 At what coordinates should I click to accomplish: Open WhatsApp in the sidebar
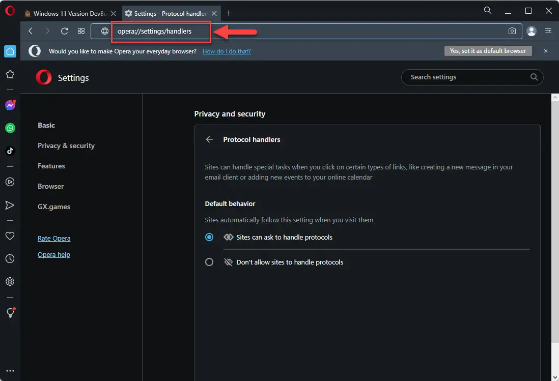coord(10,128)
